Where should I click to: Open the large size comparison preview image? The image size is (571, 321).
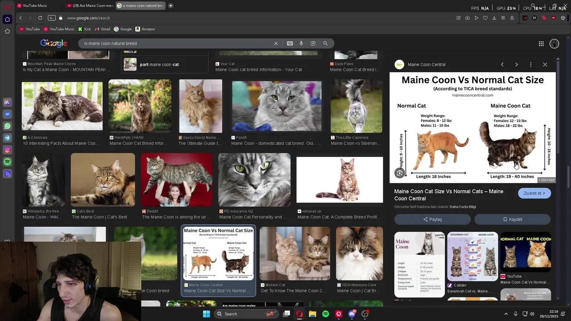472,128
